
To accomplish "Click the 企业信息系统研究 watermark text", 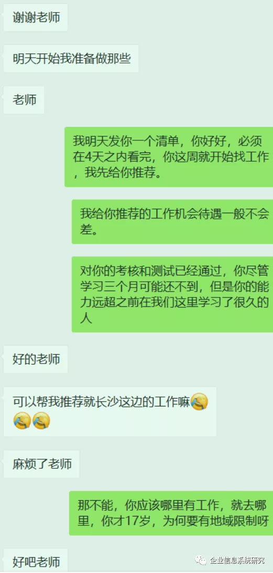I will coord(237,560).
